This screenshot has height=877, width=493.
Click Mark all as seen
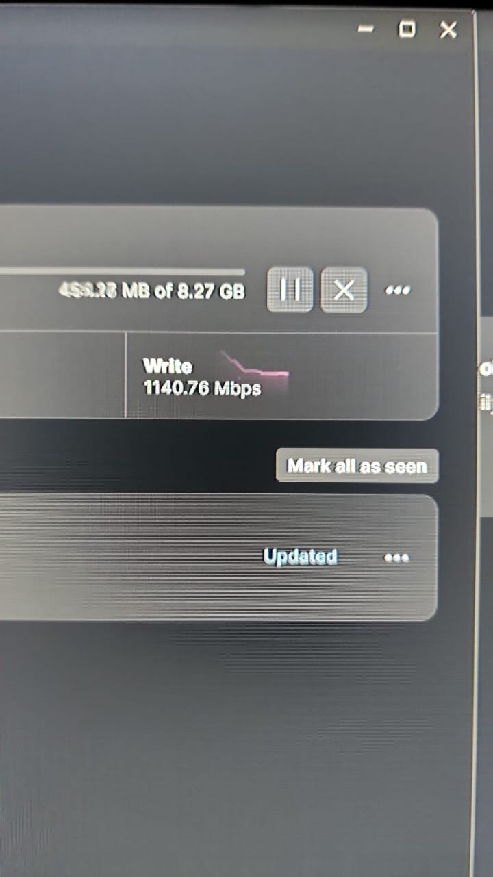coord(357,466)
